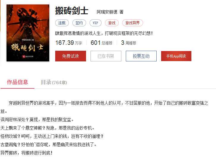Image resolution: width=216 pixels, height=159 pixels.
Task: Click the 3 周推荐 statistic
Action: (x=128, y=43)
